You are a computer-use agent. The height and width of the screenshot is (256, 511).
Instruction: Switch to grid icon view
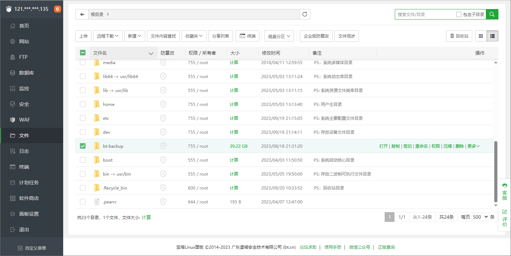click(x=481, y=36)
